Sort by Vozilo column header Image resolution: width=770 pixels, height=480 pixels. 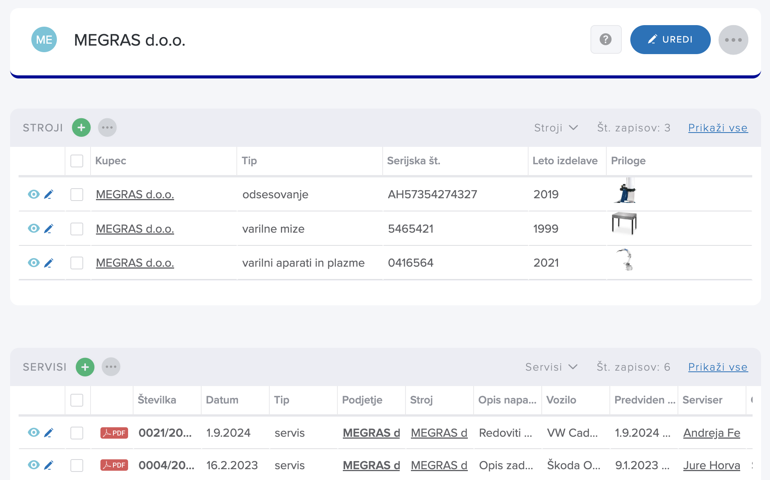click(x=561, y=400)
